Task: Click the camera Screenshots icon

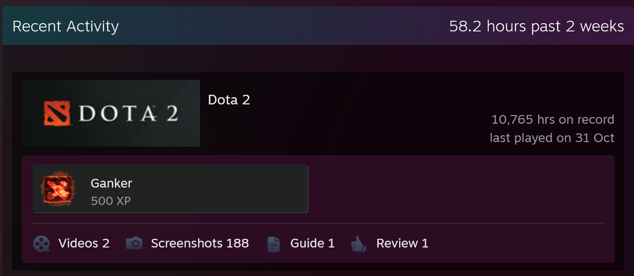Action: coord(134,243)
